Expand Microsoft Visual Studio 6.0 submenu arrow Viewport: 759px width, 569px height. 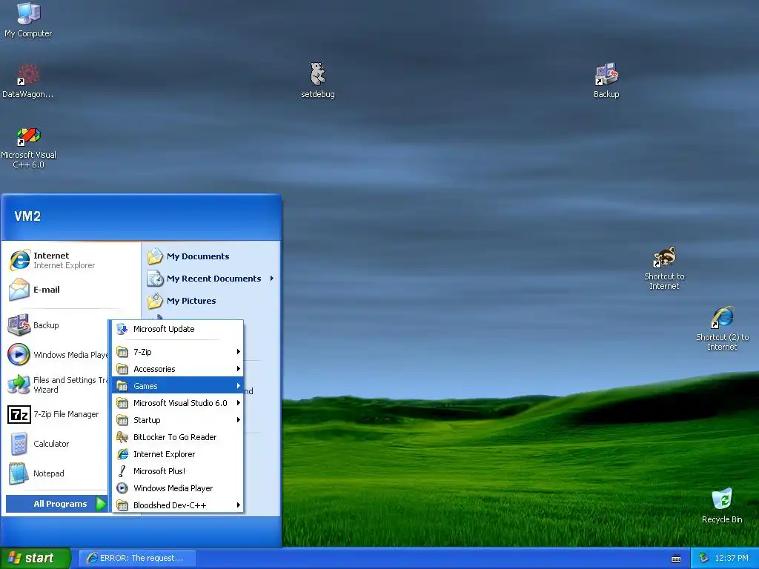point(238,402)
